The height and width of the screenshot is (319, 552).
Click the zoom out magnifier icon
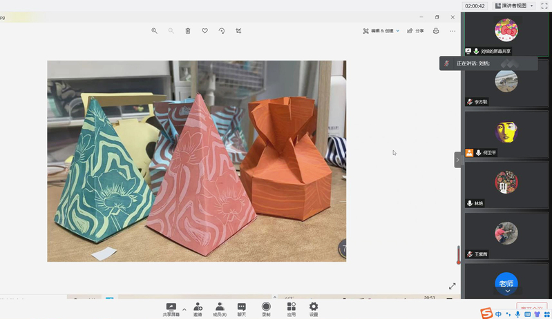171,31
